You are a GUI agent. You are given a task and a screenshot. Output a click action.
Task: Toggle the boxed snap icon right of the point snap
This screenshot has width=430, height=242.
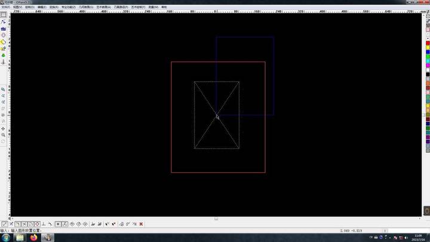click(64, 224)
